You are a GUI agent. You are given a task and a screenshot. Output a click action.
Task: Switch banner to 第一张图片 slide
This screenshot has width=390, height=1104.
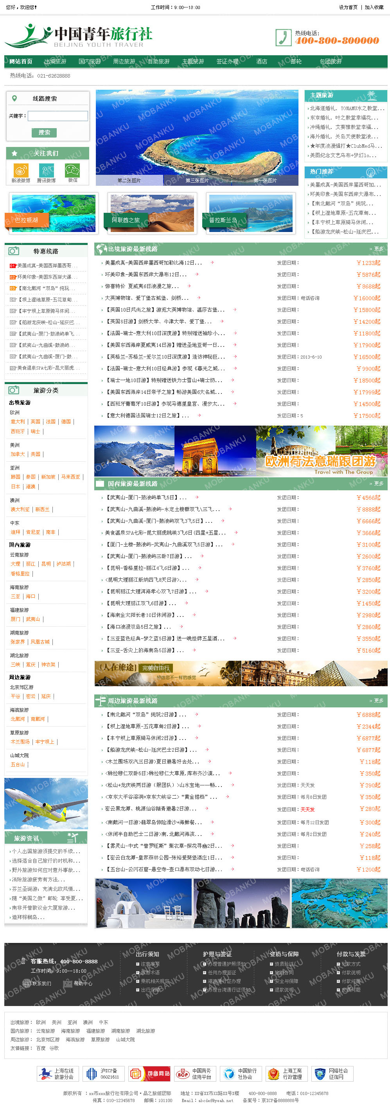[x=265, y=180]
